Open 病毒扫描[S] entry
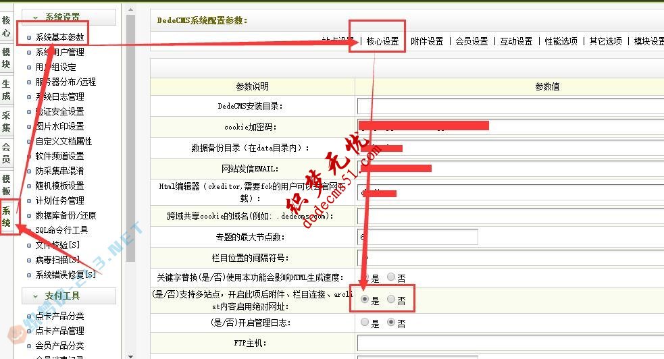Screen dimensions: 664x359 tap(57, 260)
